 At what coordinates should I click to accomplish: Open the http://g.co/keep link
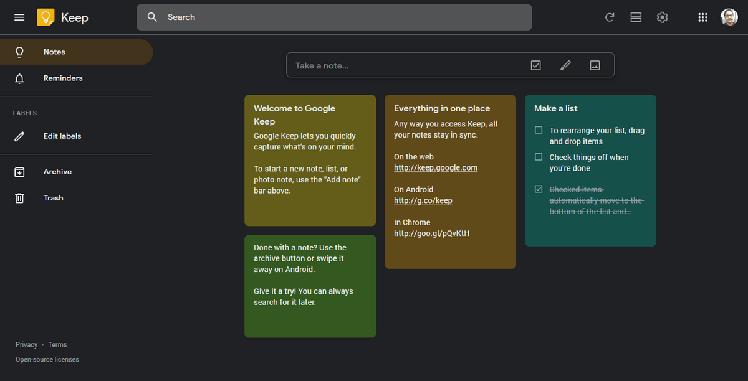pos(423,200)
